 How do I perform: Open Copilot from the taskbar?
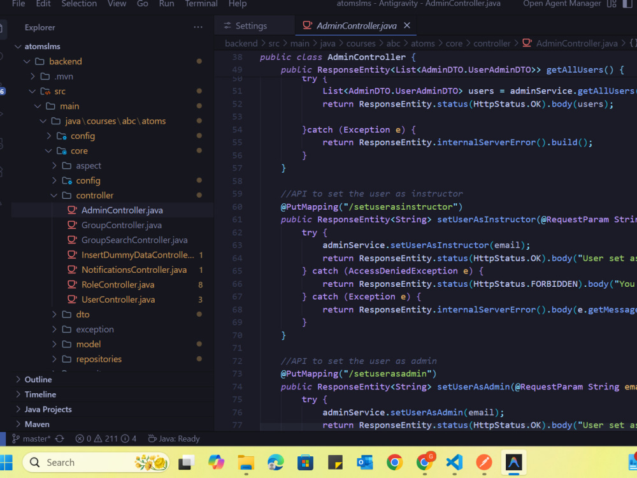pos(216,463)
